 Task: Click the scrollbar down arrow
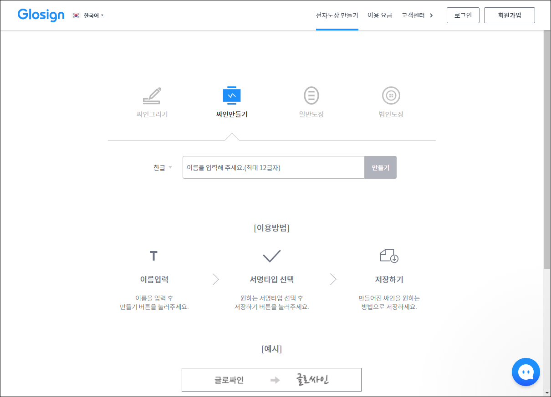tap(547, 392)
